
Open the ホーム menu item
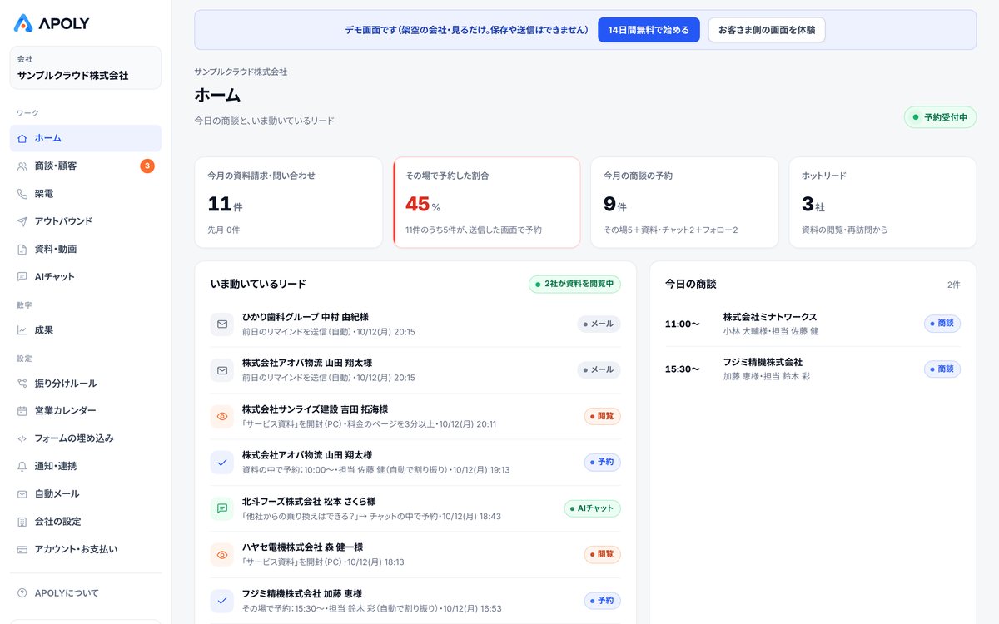[86, 138]
